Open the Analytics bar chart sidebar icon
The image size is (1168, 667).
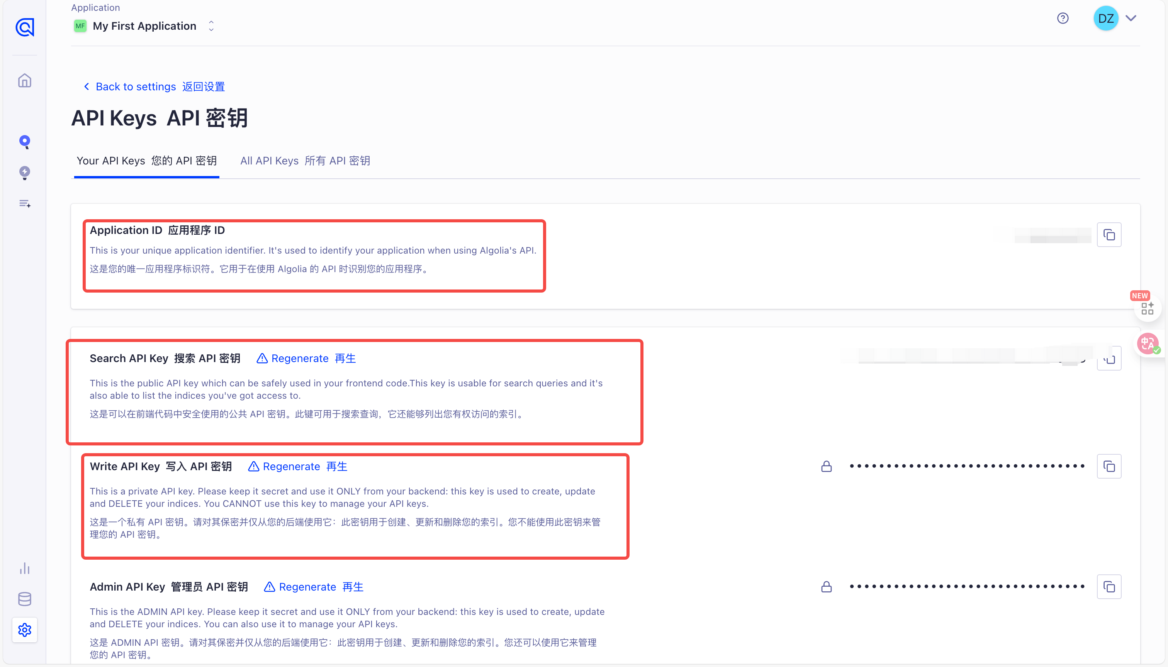[x=25, y=569]
